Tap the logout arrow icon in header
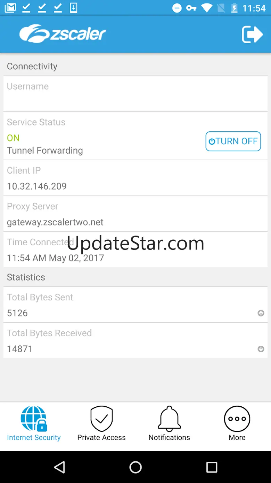The width and height of the screenshot is (271, 483). pyautogui.click(x=252, y=34)
